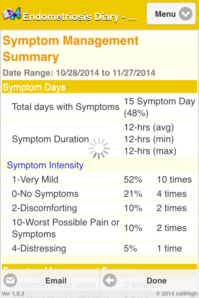Tap the loading spinner indicator

pyautogui.click(x=99, y=148)
